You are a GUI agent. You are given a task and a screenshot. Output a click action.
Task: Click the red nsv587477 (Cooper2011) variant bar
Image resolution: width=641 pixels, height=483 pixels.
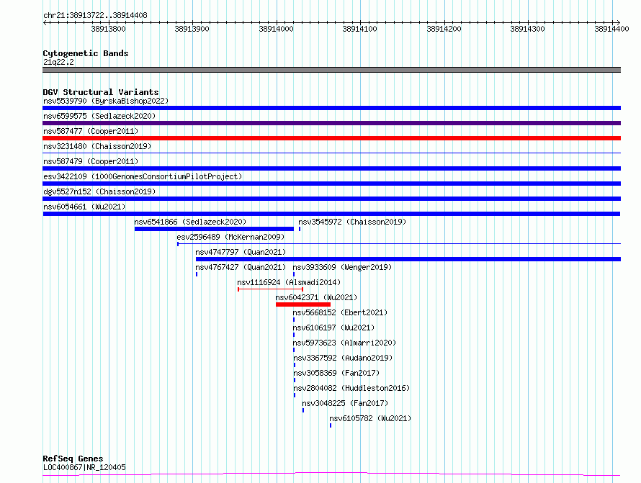tap(331, 138)
